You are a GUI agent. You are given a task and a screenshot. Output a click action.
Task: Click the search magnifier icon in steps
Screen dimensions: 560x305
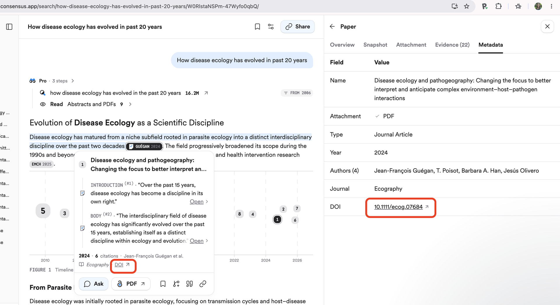tap(43, 93)
